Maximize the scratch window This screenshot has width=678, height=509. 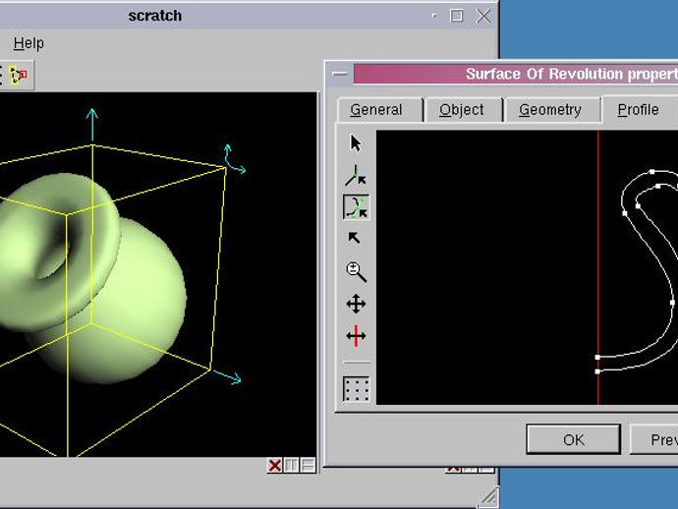pyautogui.click(x=456, y=16)
